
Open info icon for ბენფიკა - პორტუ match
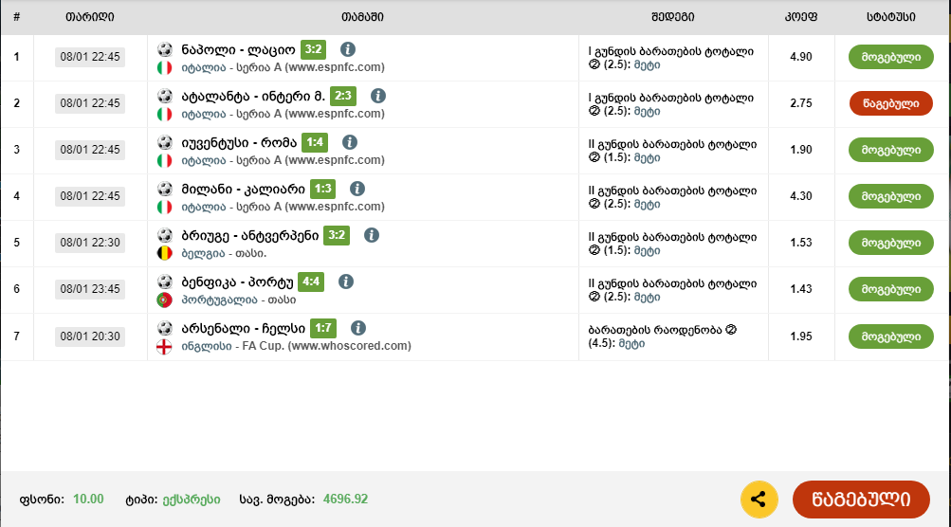click(x=346, y=282)
